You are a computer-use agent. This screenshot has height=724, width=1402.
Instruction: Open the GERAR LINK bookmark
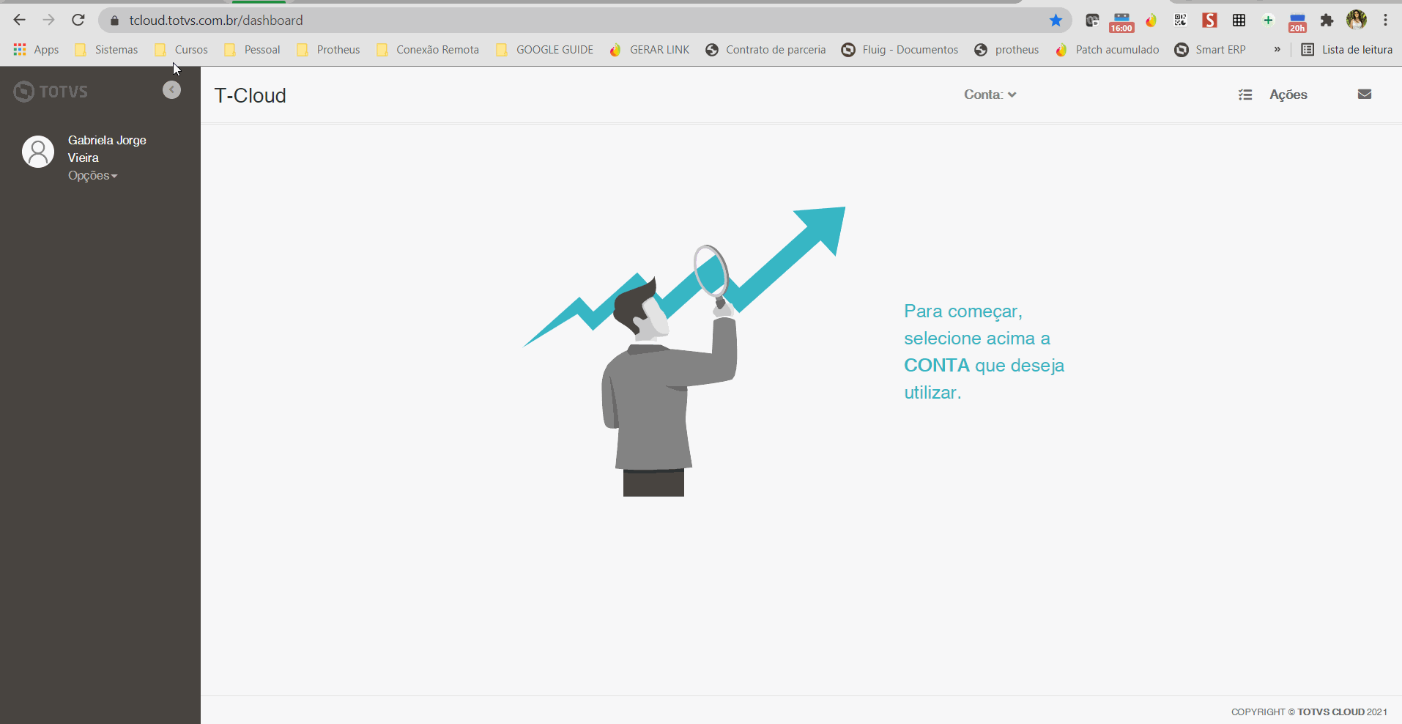coord(650,50)
